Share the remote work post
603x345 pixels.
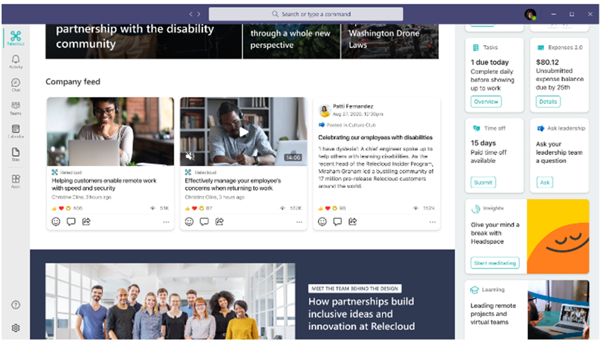click(x=86, y=221)
